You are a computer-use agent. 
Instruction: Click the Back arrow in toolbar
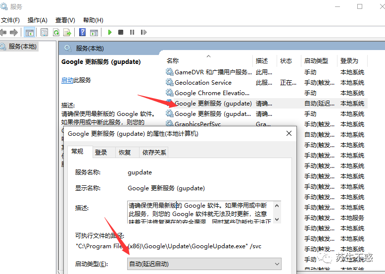[x=3, y=32]
